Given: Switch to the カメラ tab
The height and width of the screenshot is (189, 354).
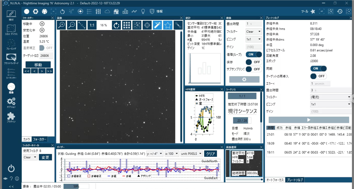Looking at the screenshot, I should click(27, 139).
